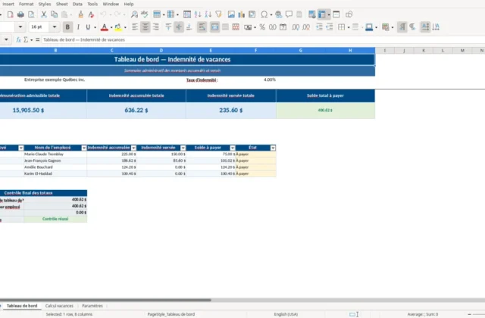Click into the formula input line
485x318 pixels.
[263, 40]
